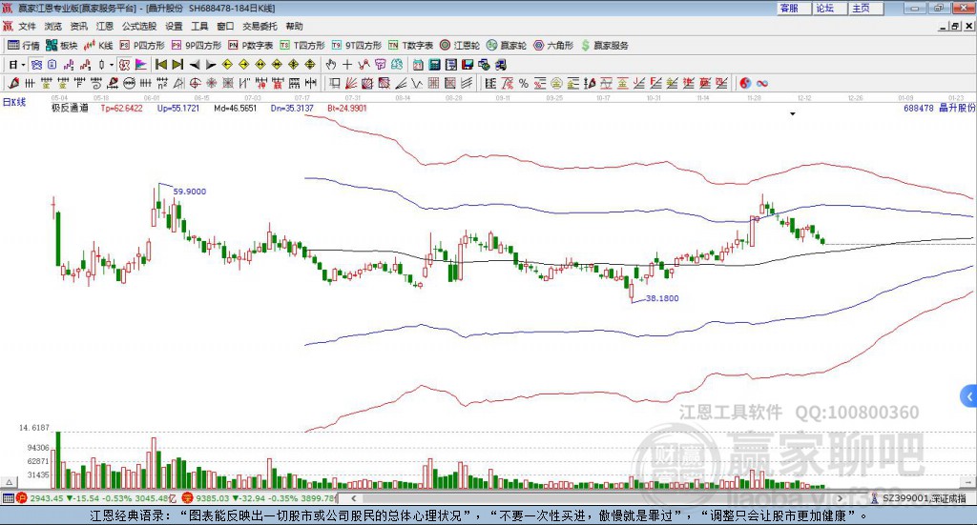This screenshot has width=977, height=525.
Task: Open the 资讯 menu
Action: click(x=78, y=26)
